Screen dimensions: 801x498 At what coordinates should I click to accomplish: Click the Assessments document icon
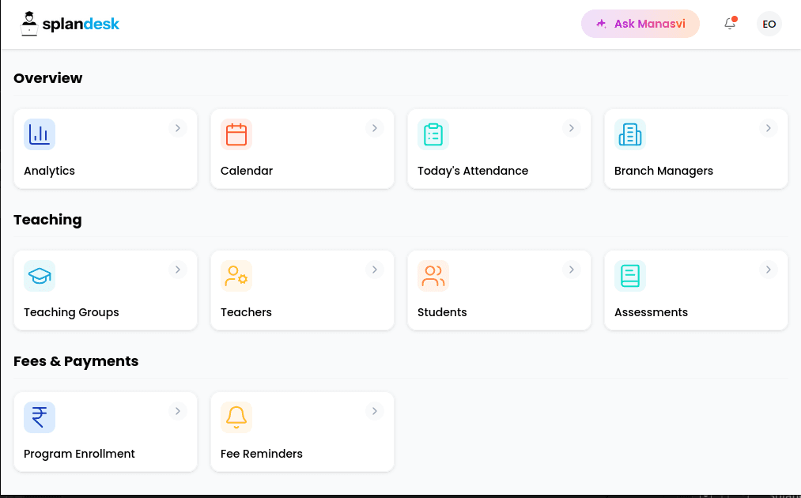click(630, 276)
